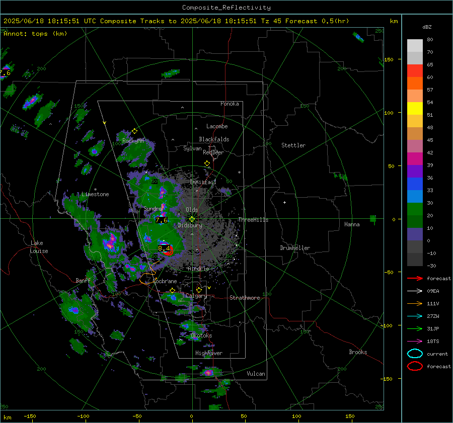Viewport: 453px width, 423px height.
Task: Click the RockyMH label
Action: [133, 141]
